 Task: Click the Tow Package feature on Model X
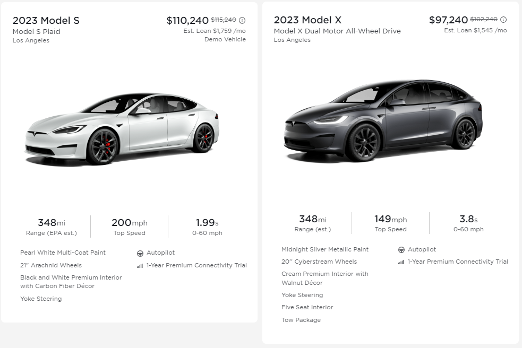(301, 320)
